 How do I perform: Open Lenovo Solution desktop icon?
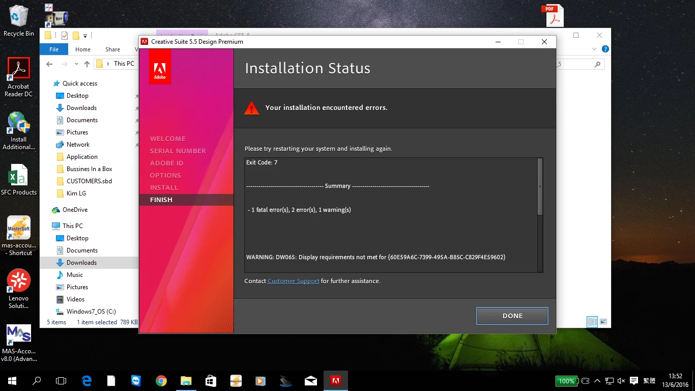[x=19, y=289]
